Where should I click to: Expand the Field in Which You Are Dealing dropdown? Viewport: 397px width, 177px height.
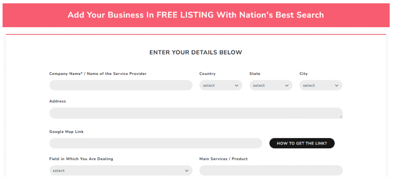121,170
